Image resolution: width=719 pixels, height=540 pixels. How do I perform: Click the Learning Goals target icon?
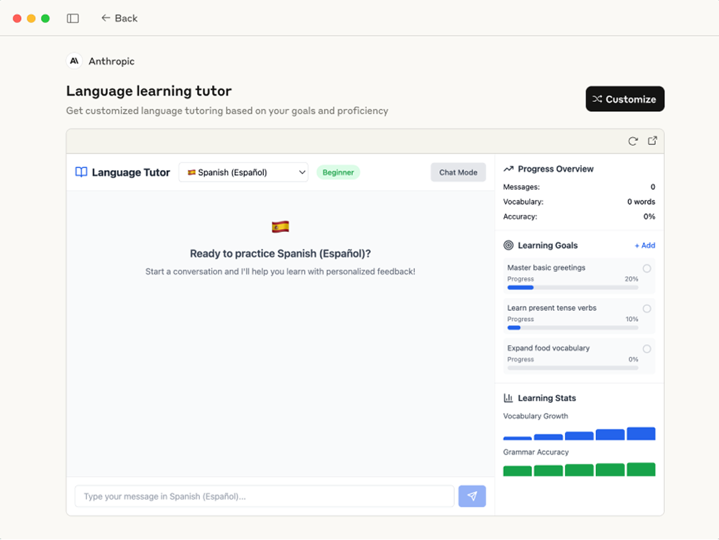[508, 246]
